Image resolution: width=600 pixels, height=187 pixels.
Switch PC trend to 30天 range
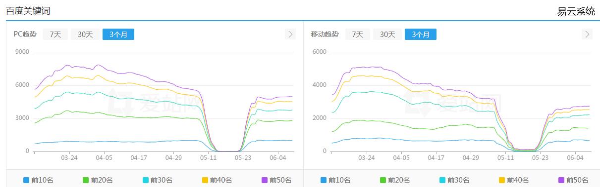[x=85, y=34]
